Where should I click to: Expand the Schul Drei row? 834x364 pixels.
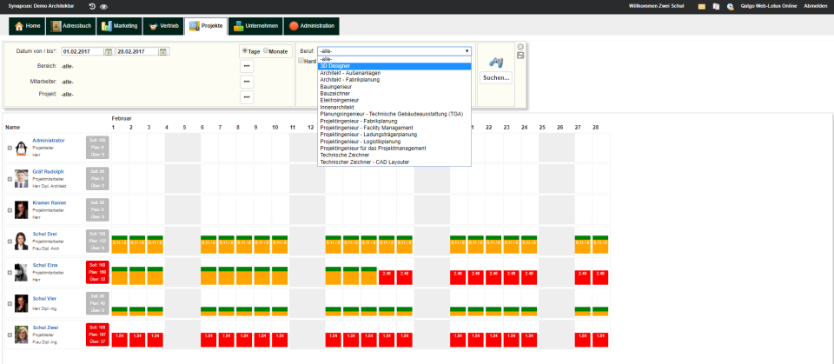(x=10, y=242)
